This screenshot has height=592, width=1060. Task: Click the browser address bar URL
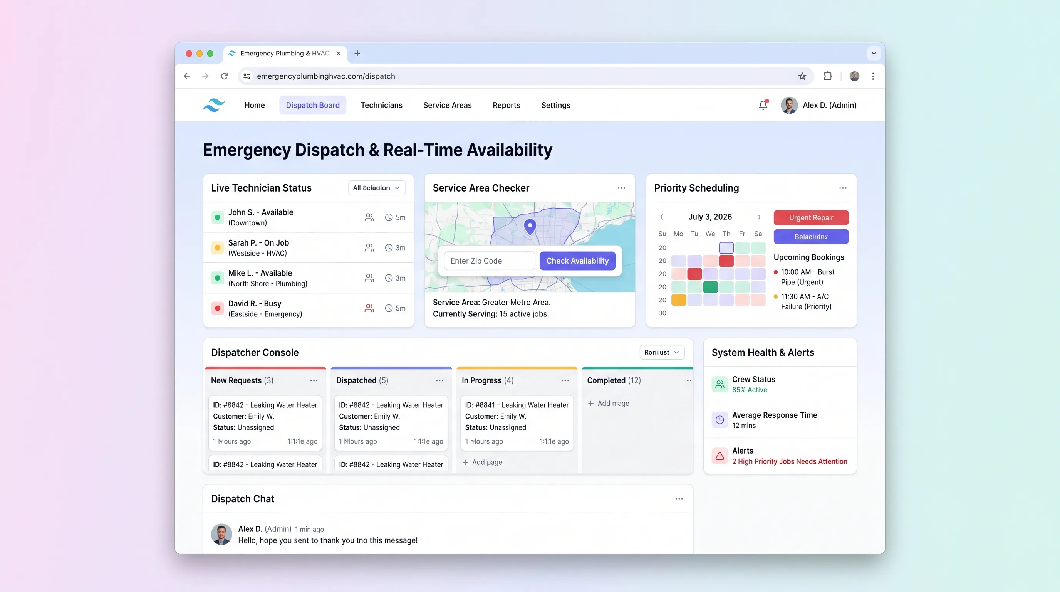point(326,76)
